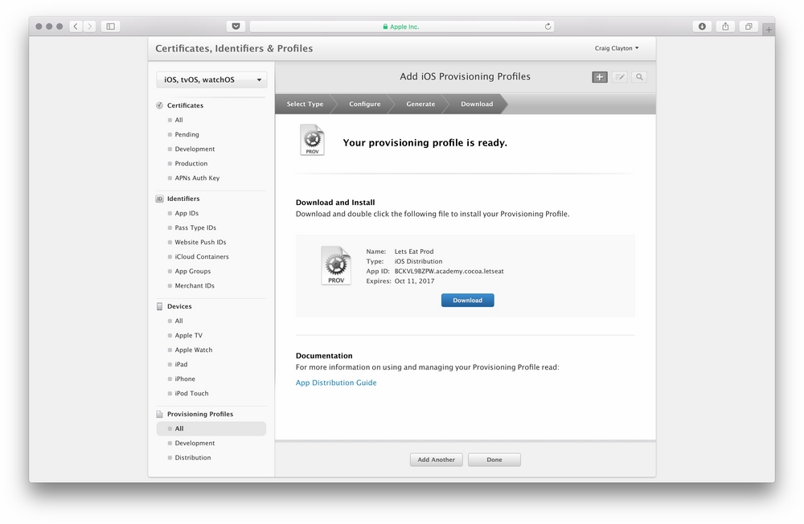Click the Devices section heading
Viewport: 804px width, 524px height.
tap(179, 306)
